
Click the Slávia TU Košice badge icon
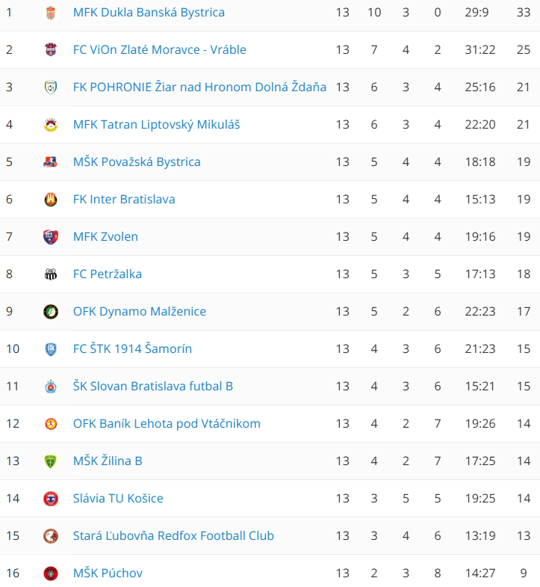click(51, 499)
